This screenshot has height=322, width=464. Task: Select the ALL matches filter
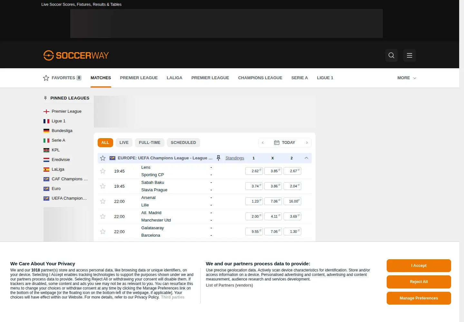105,143
